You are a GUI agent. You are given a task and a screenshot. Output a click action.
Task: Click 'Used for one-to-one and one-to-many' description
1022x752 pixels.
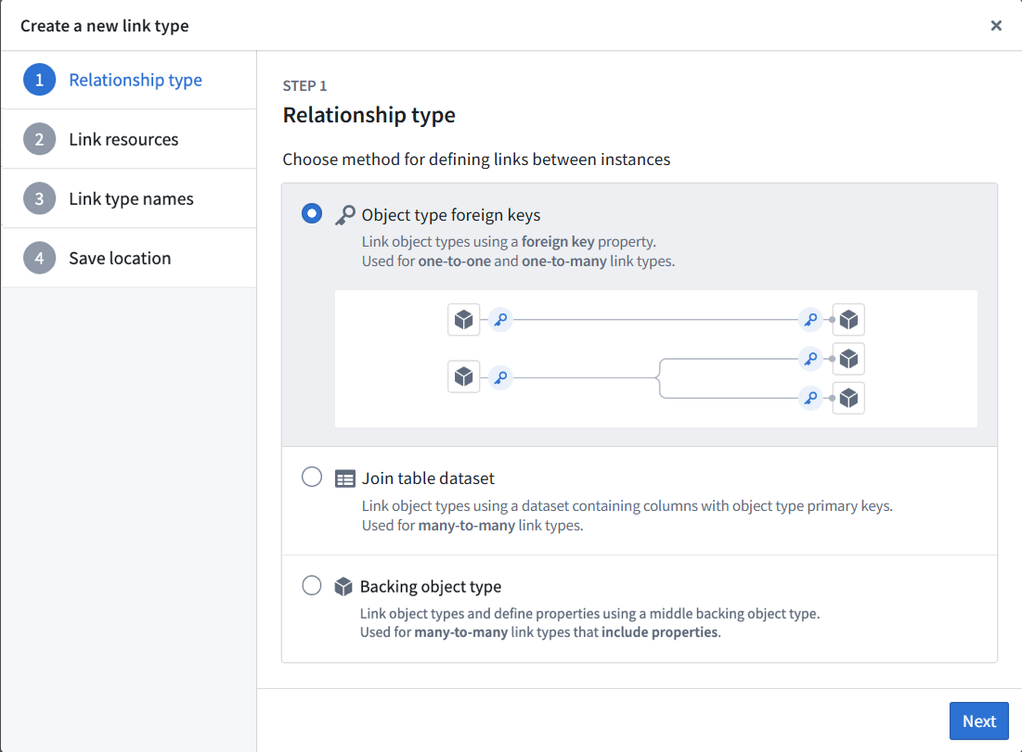pyautogui.click(x=518, y=261)
